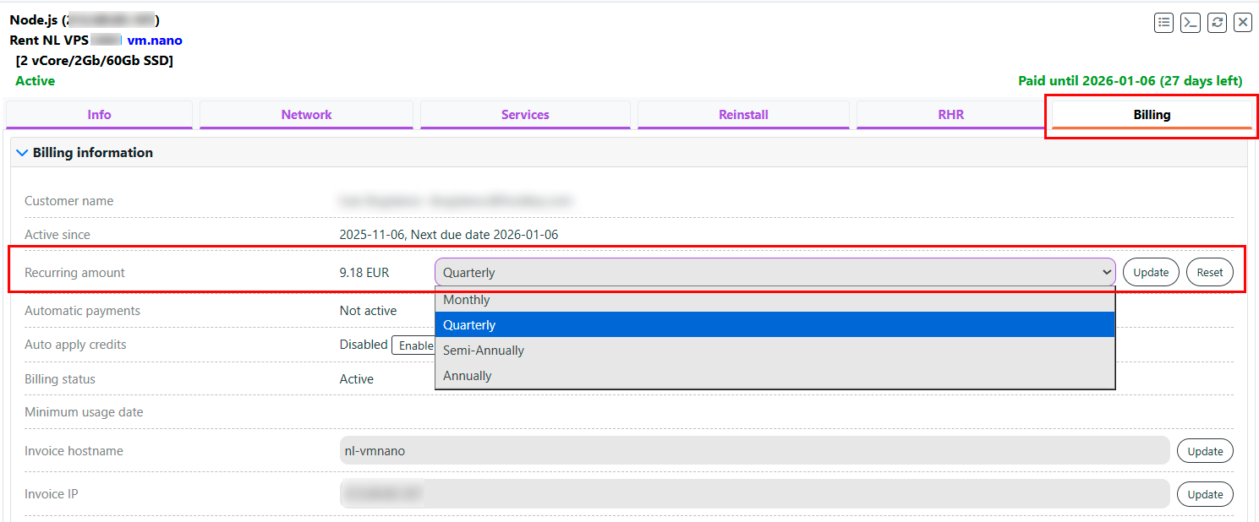Open the Network tab
The height and width of the screenshot is (522, 1259).
pyautogui.click(x=306, y=115)
